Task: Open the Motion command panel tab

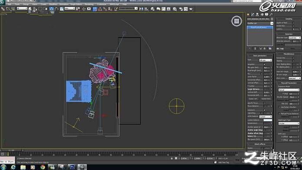Action: tap(262, 14)
